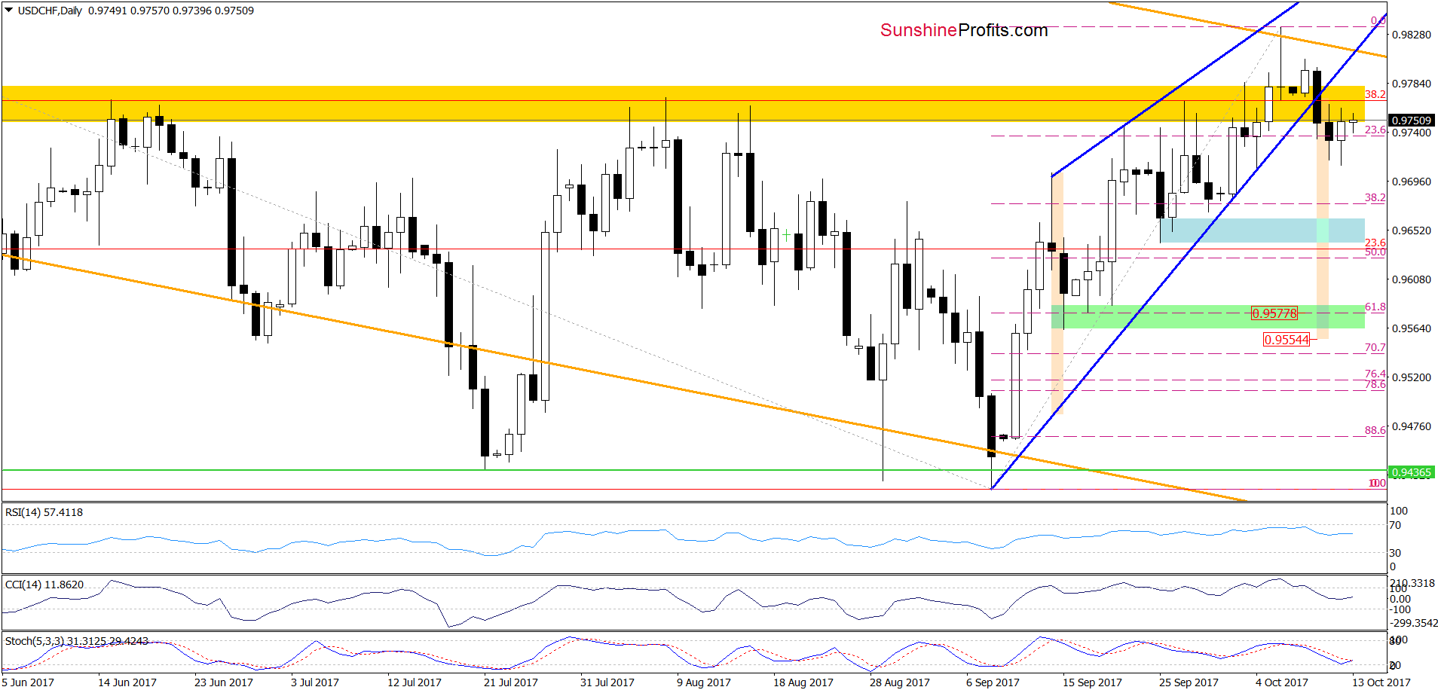Viewport: 1438px width, 693px height.
Task: Click the CCI 210.3318 scale value
Action: coord(1412,584)
